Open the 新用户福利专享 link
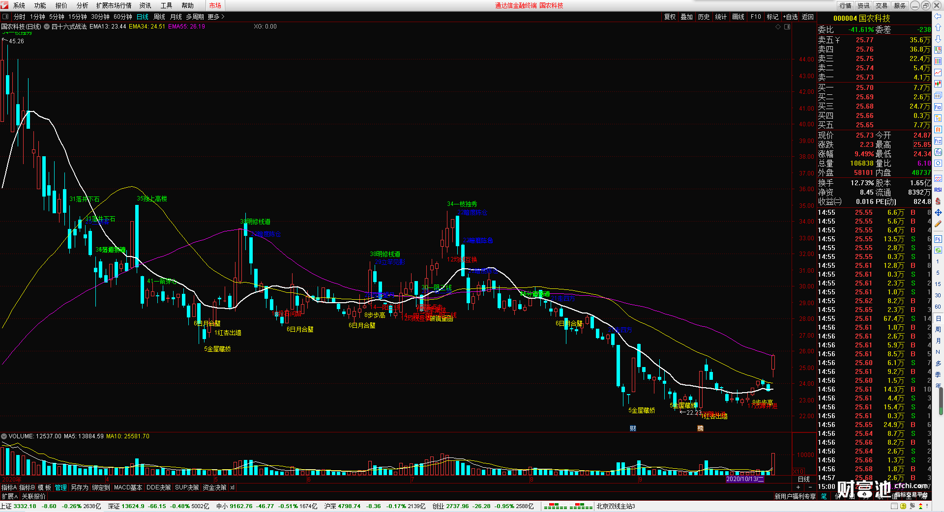The width and height of the screenshot is (944, 512). pos(795,496)
